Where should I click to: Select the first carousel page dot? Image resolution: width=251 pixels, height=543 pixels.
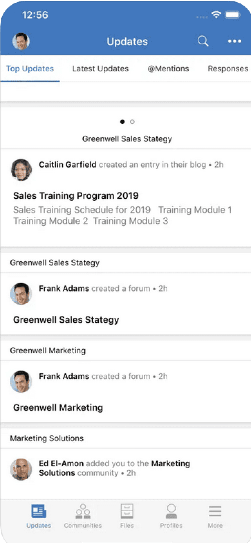pyautogui.click(x=122, y=122)
